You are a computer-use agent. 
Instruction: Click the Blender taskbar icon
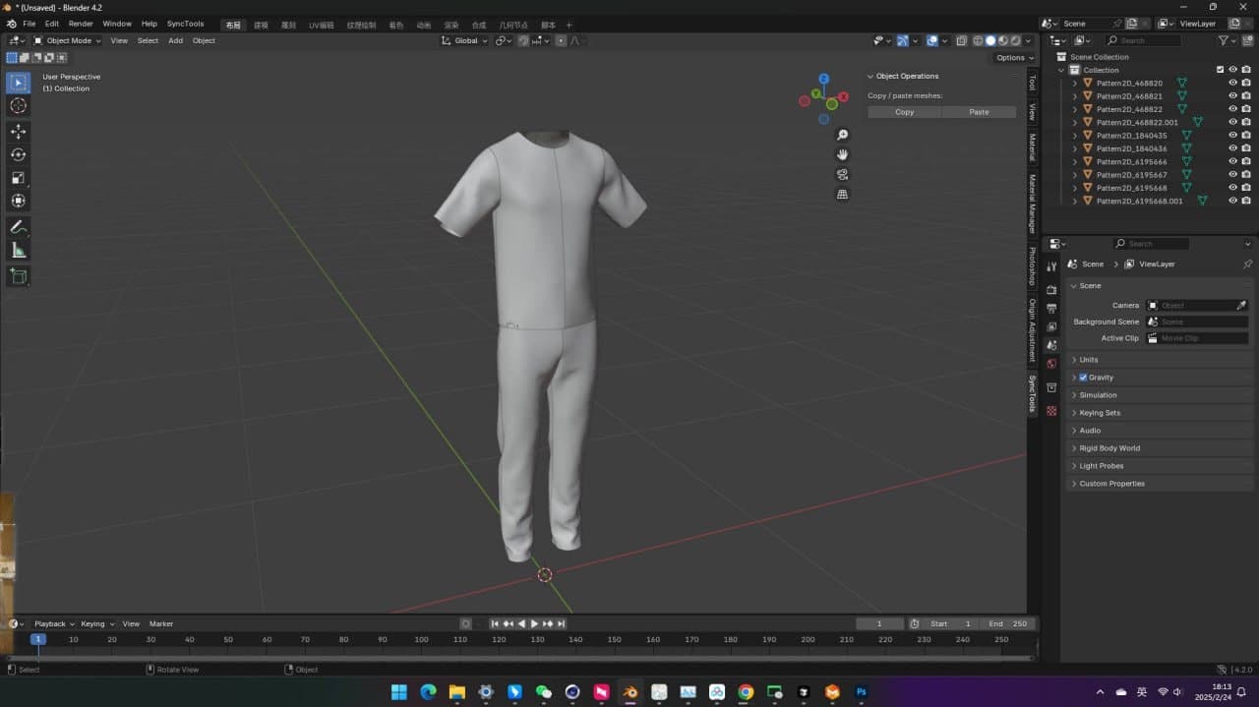pyautogui.click(x=630, y=692)
